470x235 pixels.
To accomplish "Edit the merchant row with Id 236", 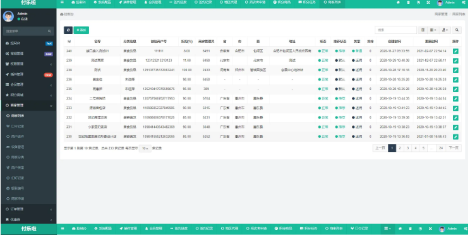I will [455, 80].
